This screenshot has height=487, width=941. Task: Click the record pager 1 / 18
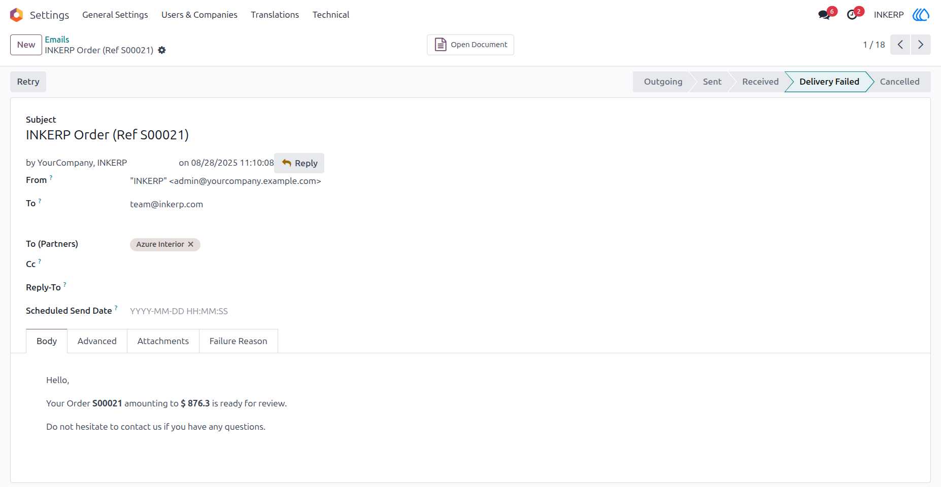coord(873,45)
